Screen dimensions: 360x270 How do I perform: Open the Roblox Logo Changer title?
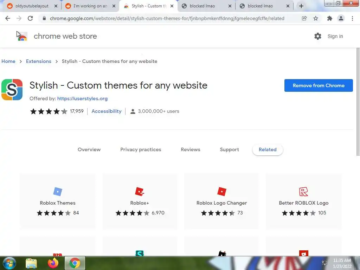[x=221, y=203]
